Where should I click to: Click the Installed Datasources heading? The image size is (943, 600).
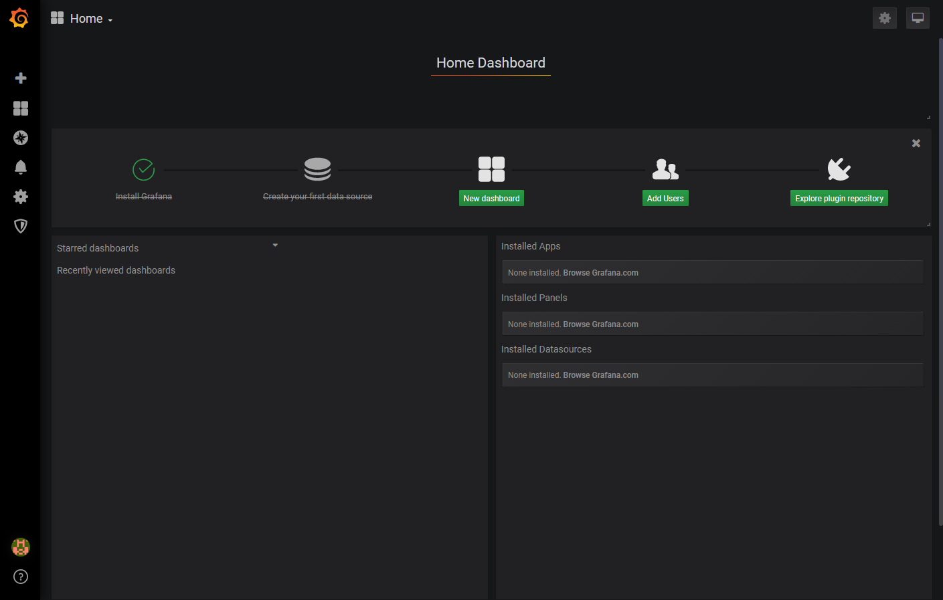[x=546, y=349]
